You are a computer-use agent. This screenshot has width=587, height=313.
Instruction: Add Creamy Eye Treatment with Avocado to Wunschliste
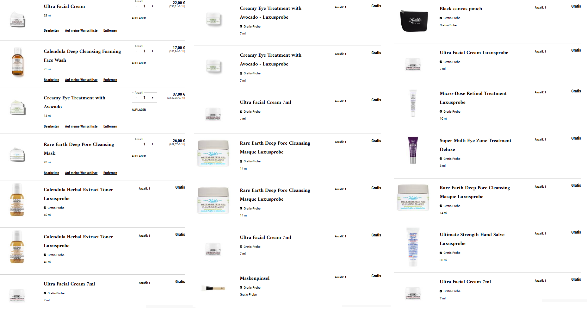(x=81, y=127)
